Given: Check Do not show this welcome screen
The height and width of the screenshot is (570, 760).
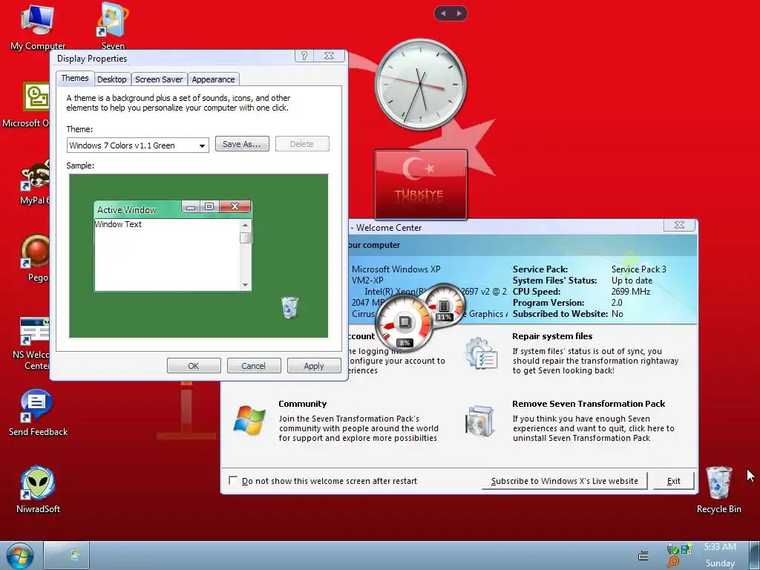Looking at the screenshot, I should [233, 480].
